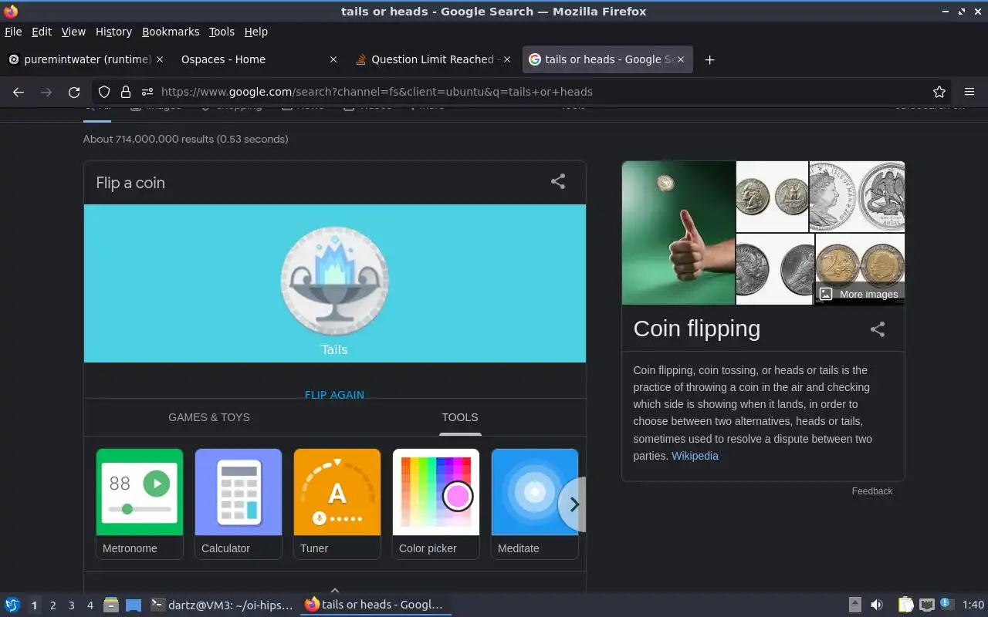Click the Tails coin image

[334, 282]
